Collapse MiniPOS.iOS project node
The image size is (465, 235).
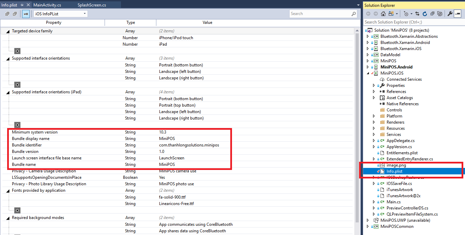368,73
